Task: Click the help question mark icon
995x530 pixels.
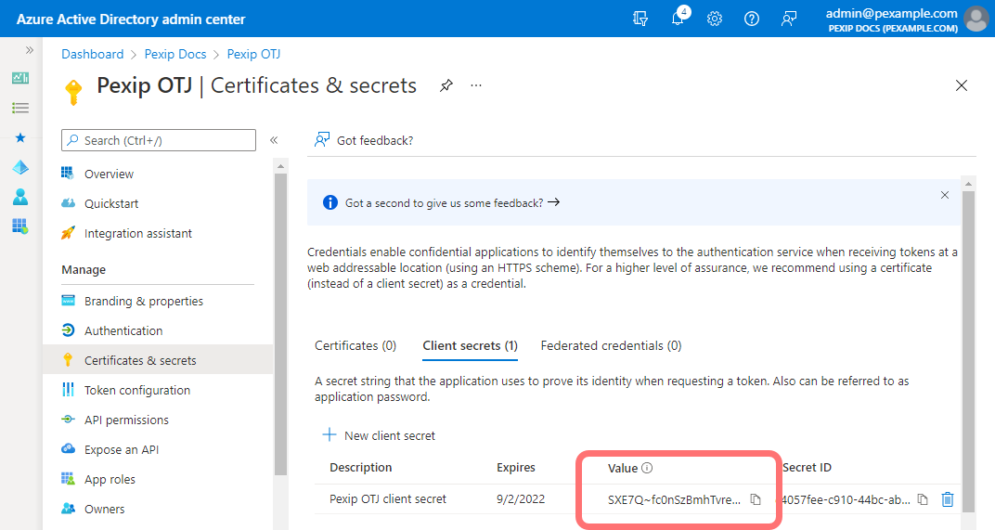Action: tap(752, 19)
